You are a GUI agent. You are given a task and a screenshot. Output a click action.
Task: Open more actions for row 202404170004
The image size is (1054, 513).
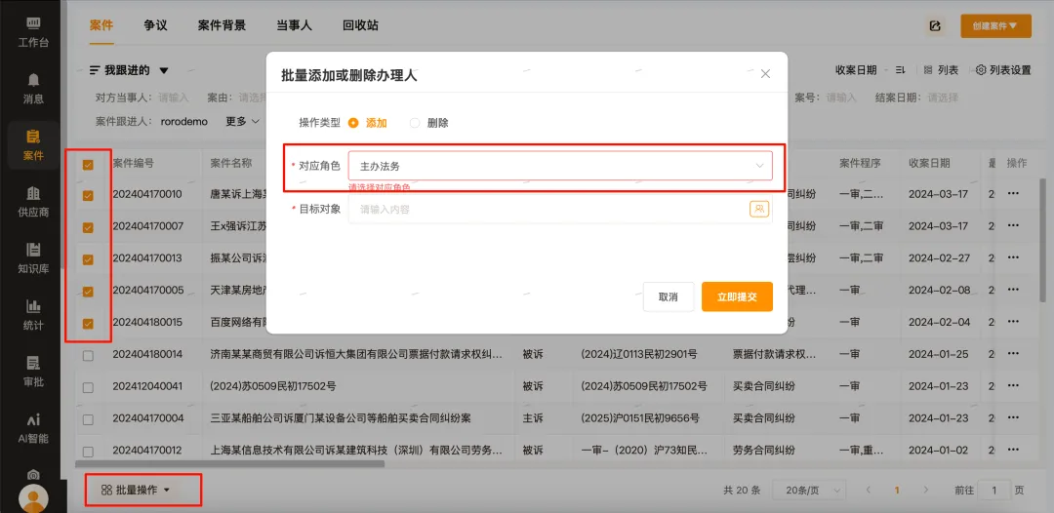tap(1014, 417)
